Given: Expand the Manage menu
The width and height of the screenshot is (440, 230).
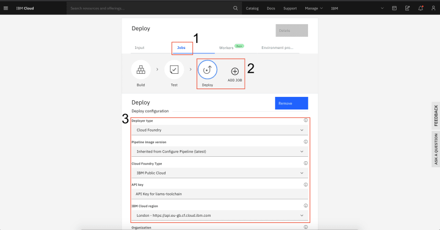Looking at the screenshot, I should [x=313, y=8].
